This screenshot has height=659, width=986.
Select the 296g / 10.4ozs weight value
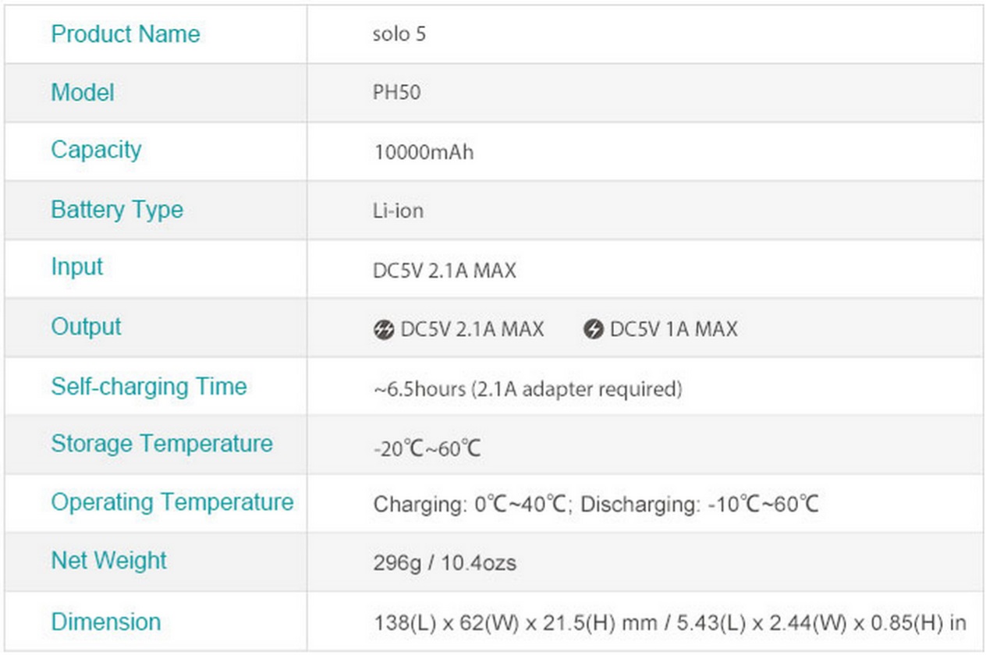(x=445, y=562)
